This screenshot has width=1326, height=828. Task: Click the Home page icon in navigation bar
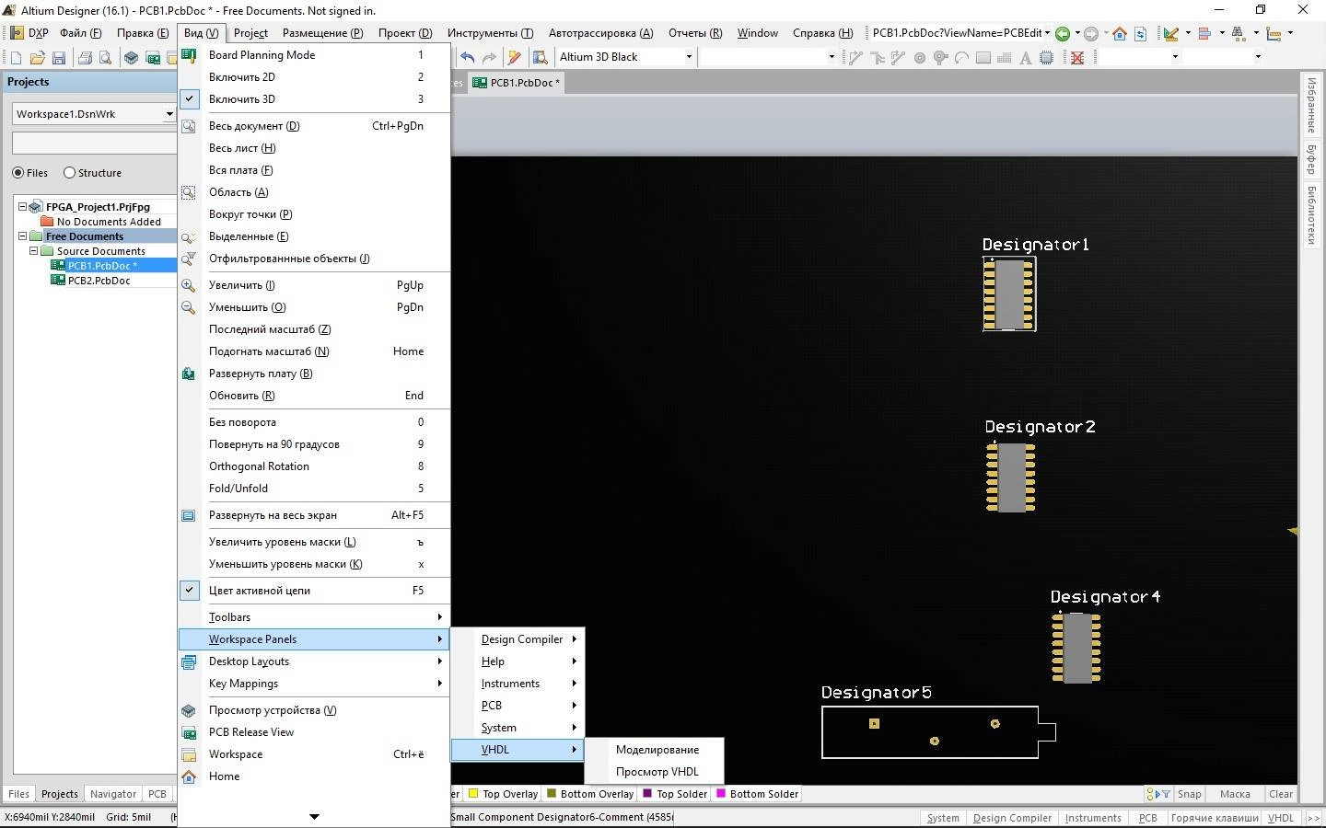tap(1120, 33)
